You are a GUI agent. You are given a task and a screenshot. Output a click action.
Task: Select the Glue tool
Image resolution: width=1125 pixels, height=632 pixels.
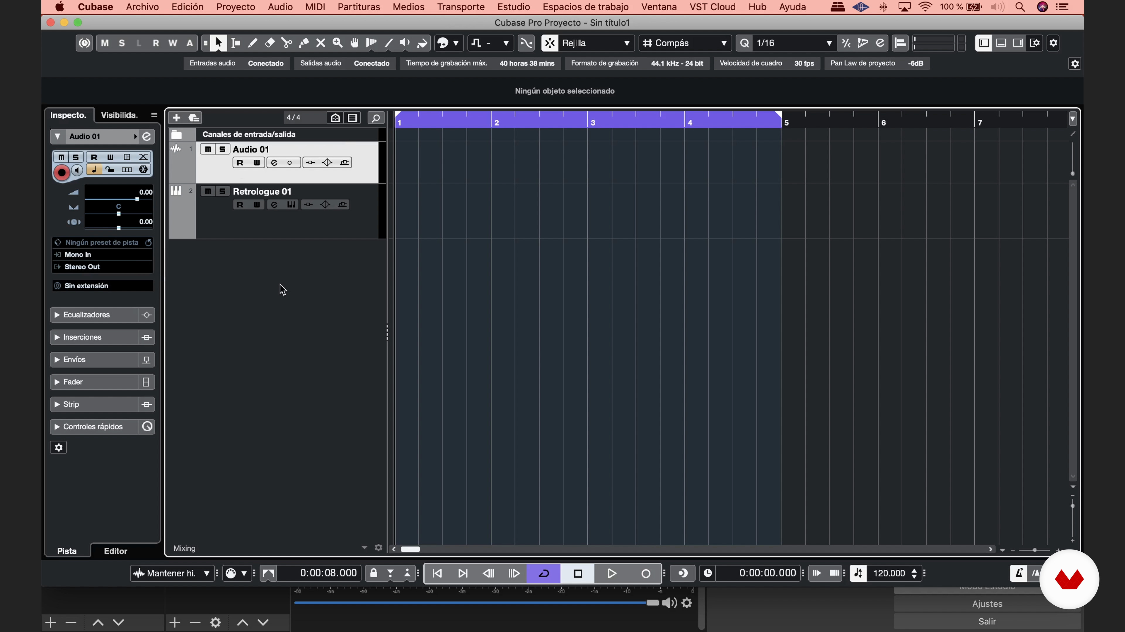304,43
